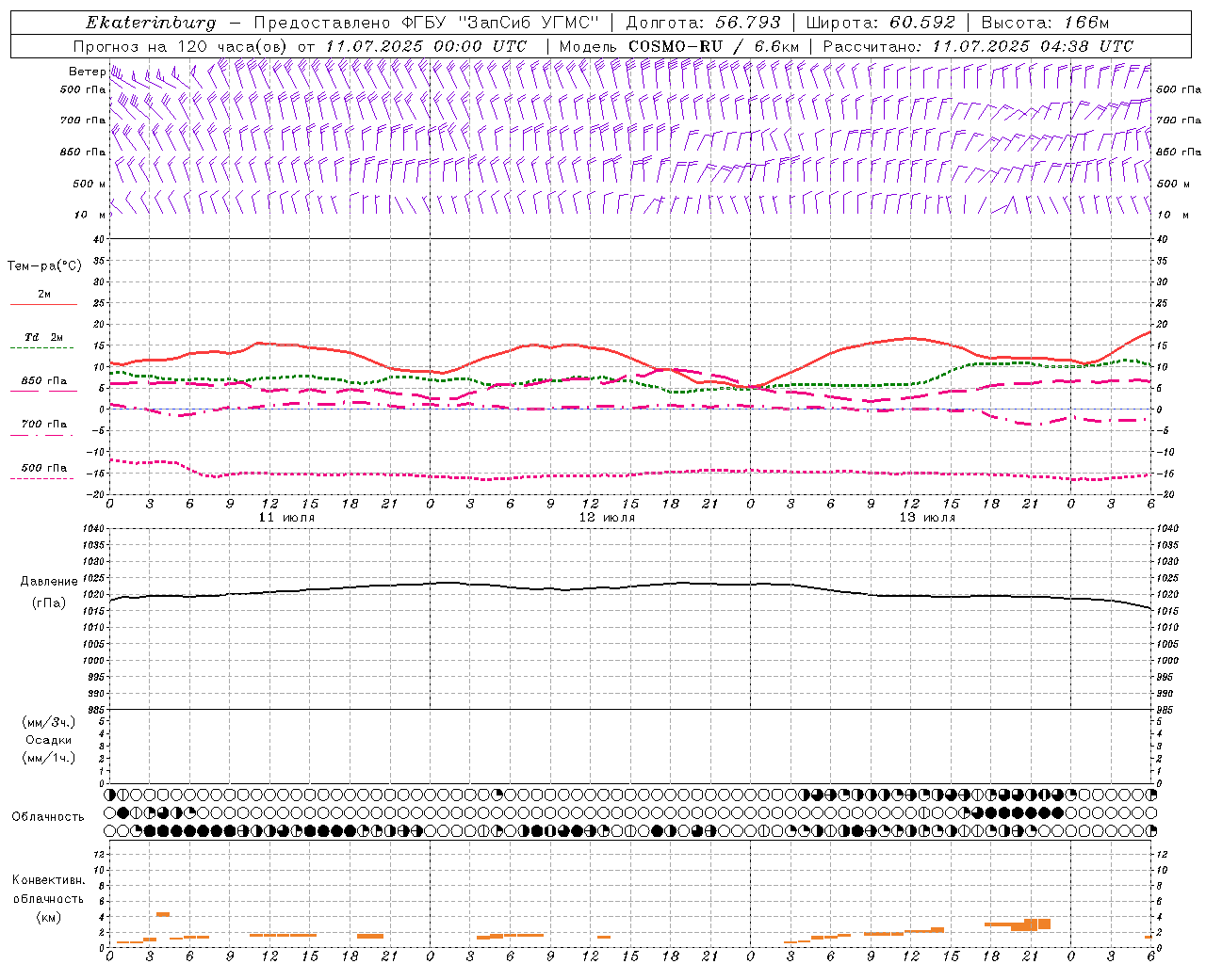
Task: Click the 'Тем-ра(°C)' temperature label
Action: [44, 265]
